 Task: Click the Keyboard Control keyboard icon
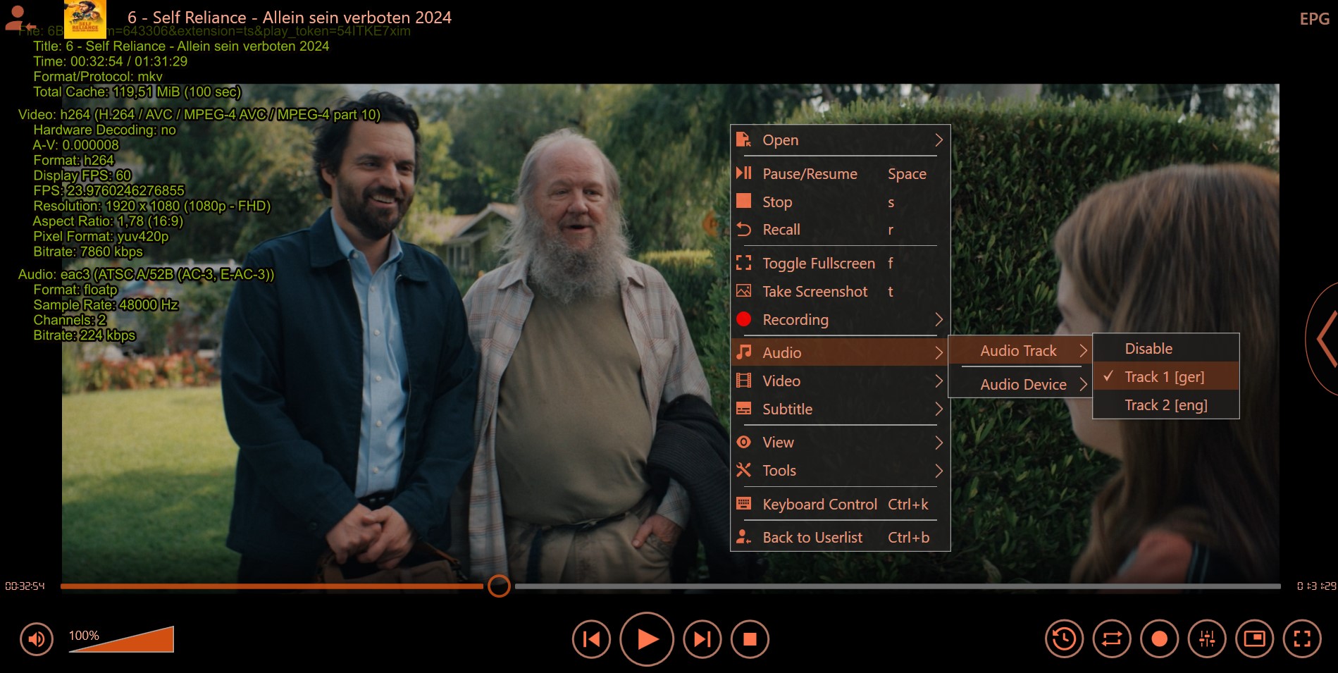743,503
